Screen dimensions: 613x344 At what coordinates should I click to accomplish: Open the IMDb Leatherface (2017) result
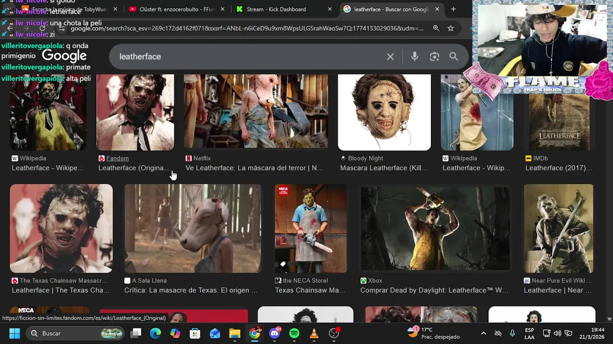(558, 168)
